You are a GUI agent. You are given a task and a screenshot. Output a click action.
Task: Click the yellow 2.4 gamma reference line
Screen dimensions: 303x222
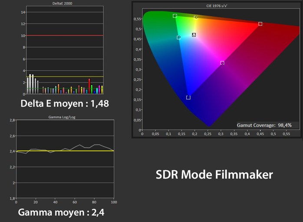click(x=65, y=151)
